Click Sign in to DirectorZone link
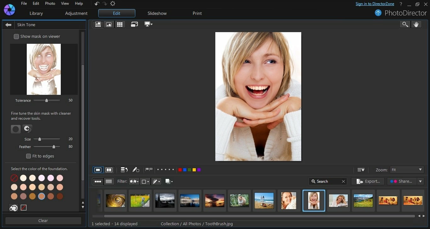This screenshot has height=229, width=430. click(x=375, y=4)
